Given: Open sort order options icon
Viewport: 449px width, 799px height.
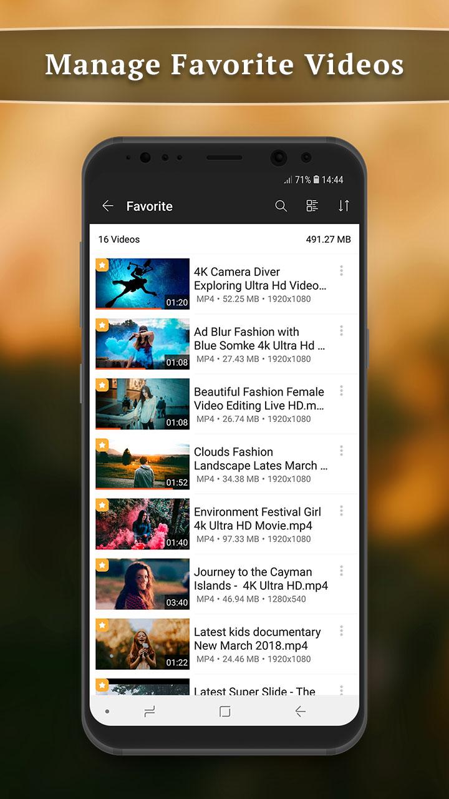Looking at the screenshot, I should coord(344,206).
